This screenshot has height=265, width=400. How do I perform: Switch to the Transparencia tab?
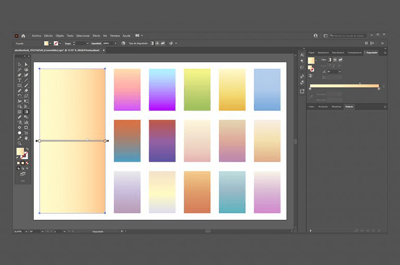click(354, 53)
